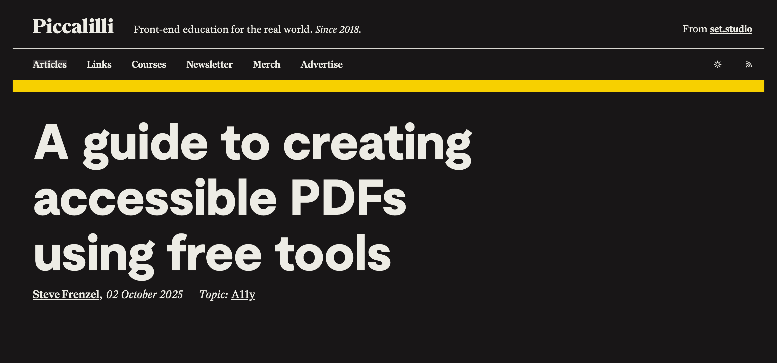This screenshot has height=363, width=777.
Task: Click the Piccalilli logo
Action: tap(73, 26)
